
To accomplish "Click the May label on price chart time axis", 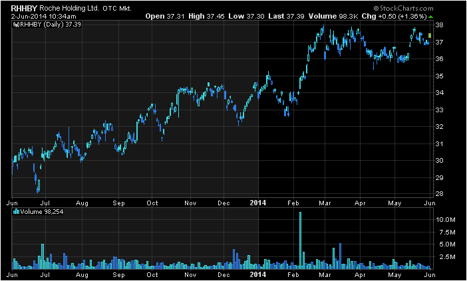I will click(394, 203).
